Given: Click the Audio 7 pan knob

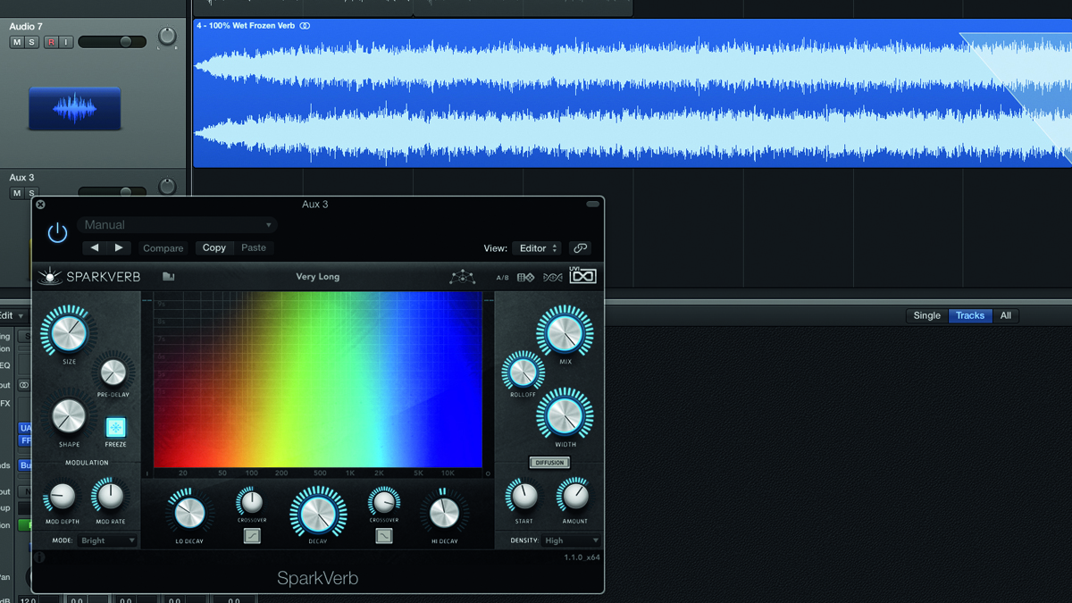Looking at the screenshot, I should click(x=167, y=38).
